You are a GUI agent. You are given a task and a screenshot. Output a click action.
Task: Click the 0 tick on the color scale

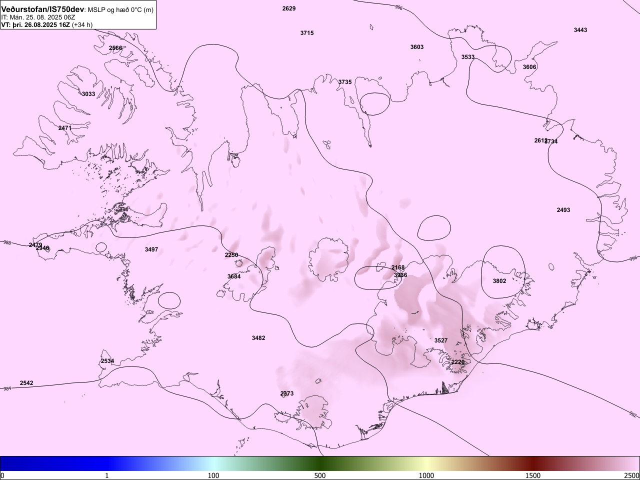click(2, 475)
